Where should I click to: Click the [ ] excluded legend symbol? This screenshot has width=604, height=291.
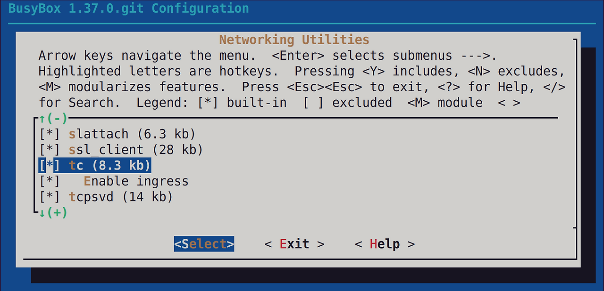pyautogui.click(x=313, y=103)
